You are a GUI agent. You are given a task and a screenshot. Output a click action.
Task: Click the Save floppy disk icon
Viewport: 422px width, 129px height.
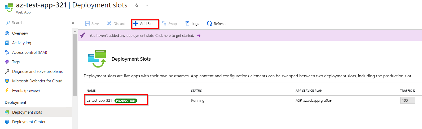pyautogui.click(x=87, y=24)
